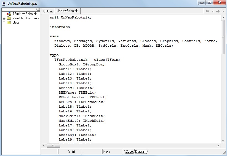Viewport: 227px width, 156px height.
Task: Click the 'MaskEdit1: TMaskEdit;' line
Action: coord(82,116)
